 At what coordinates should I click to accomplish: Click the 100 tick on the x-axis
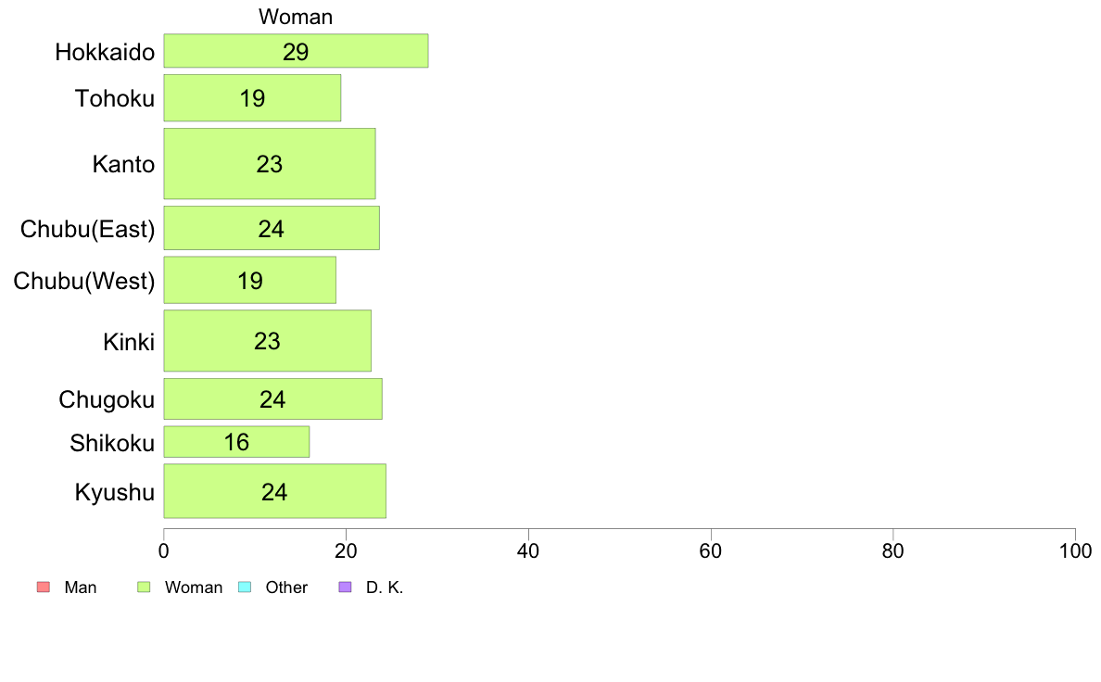coord(1075,551)
